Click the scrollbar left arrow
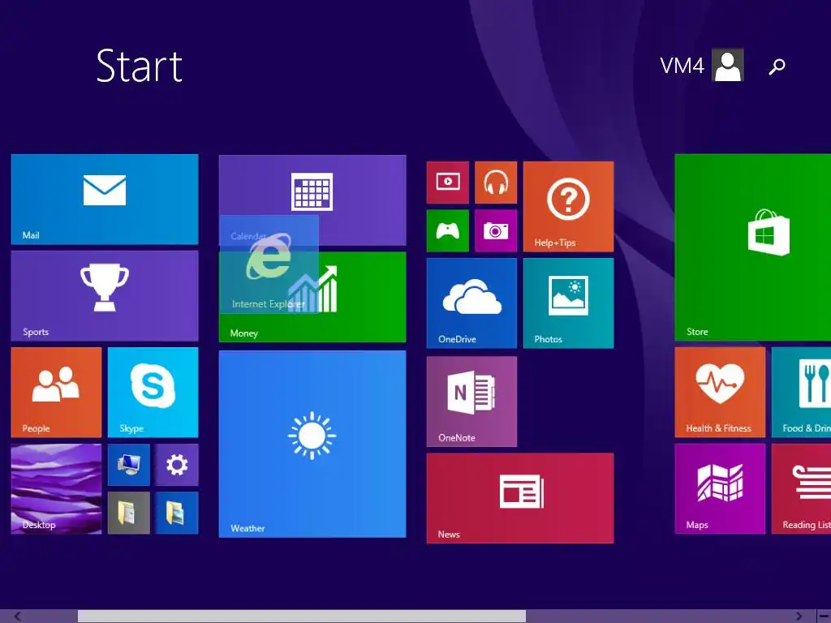The height and width of the screenshot is (623, 831). pyautogui.click(x=18, y=617)
